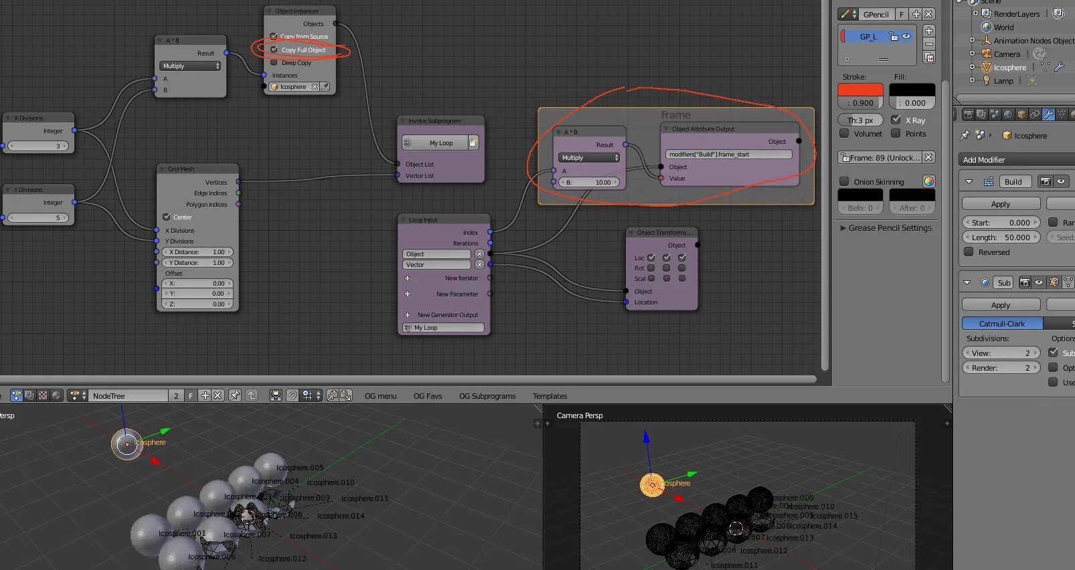The width and height of the screenshot is (1075, 570).
Task: Open the OG Subprograms menu
Action: click(487, 396)
